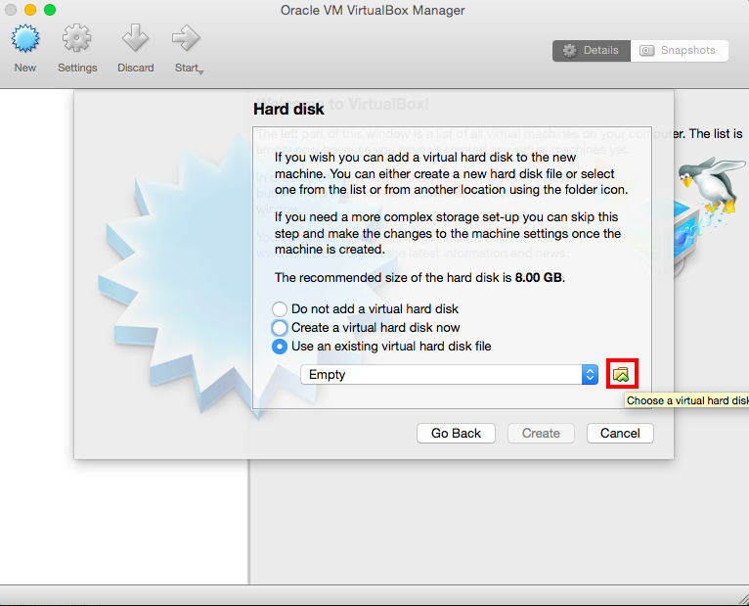Viewport: 749px width, 606px height.
Task: Switch to the Details view
Action: (592, 51)
